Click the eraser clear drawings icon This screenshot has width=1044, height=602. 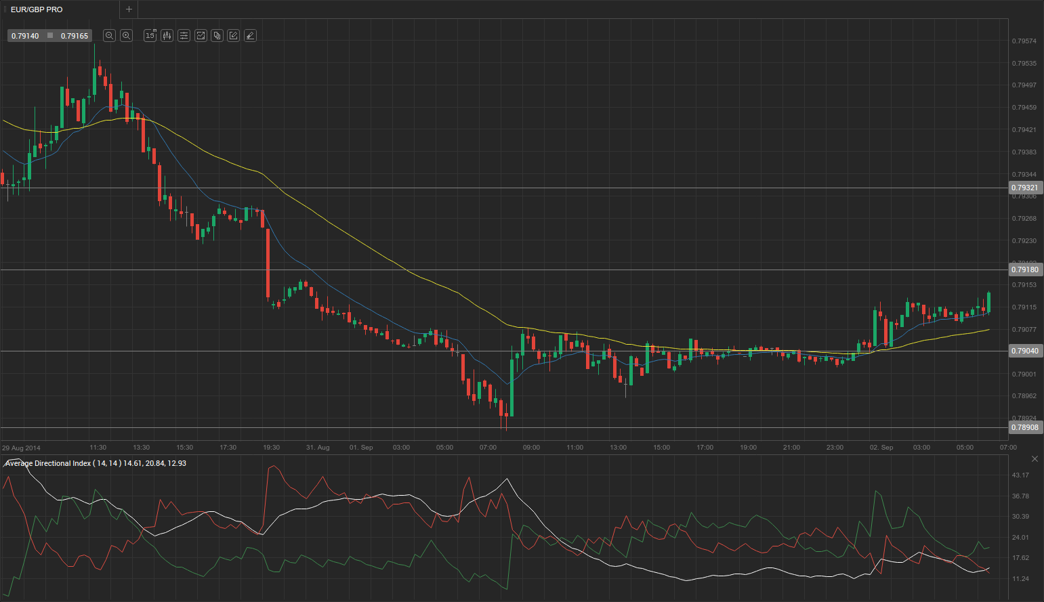click(250, 36)
